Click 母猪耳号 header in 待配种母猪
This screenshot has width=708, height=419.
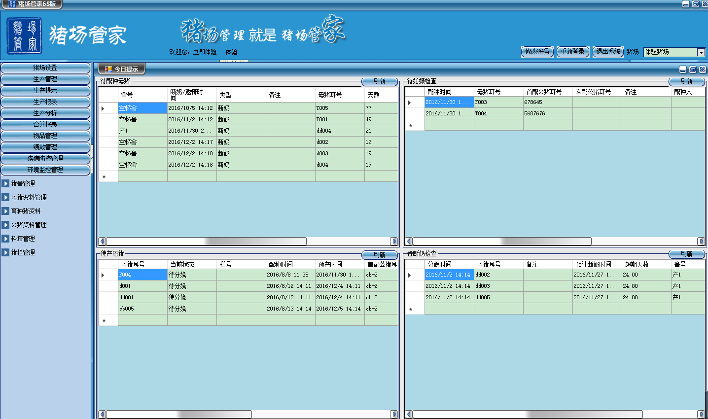pyautogui.click(x=340, y=95)
